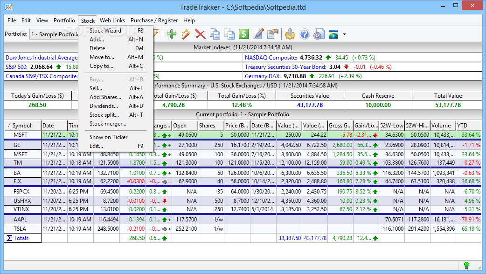486x274 pixels.
Task: Click the green up arrow beside NASDAQ value
Action: (x=328, y=58)
